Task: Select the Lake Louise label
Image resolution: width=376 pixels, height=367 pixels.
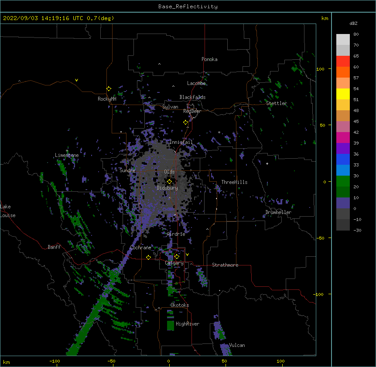Action: [8, 211]
